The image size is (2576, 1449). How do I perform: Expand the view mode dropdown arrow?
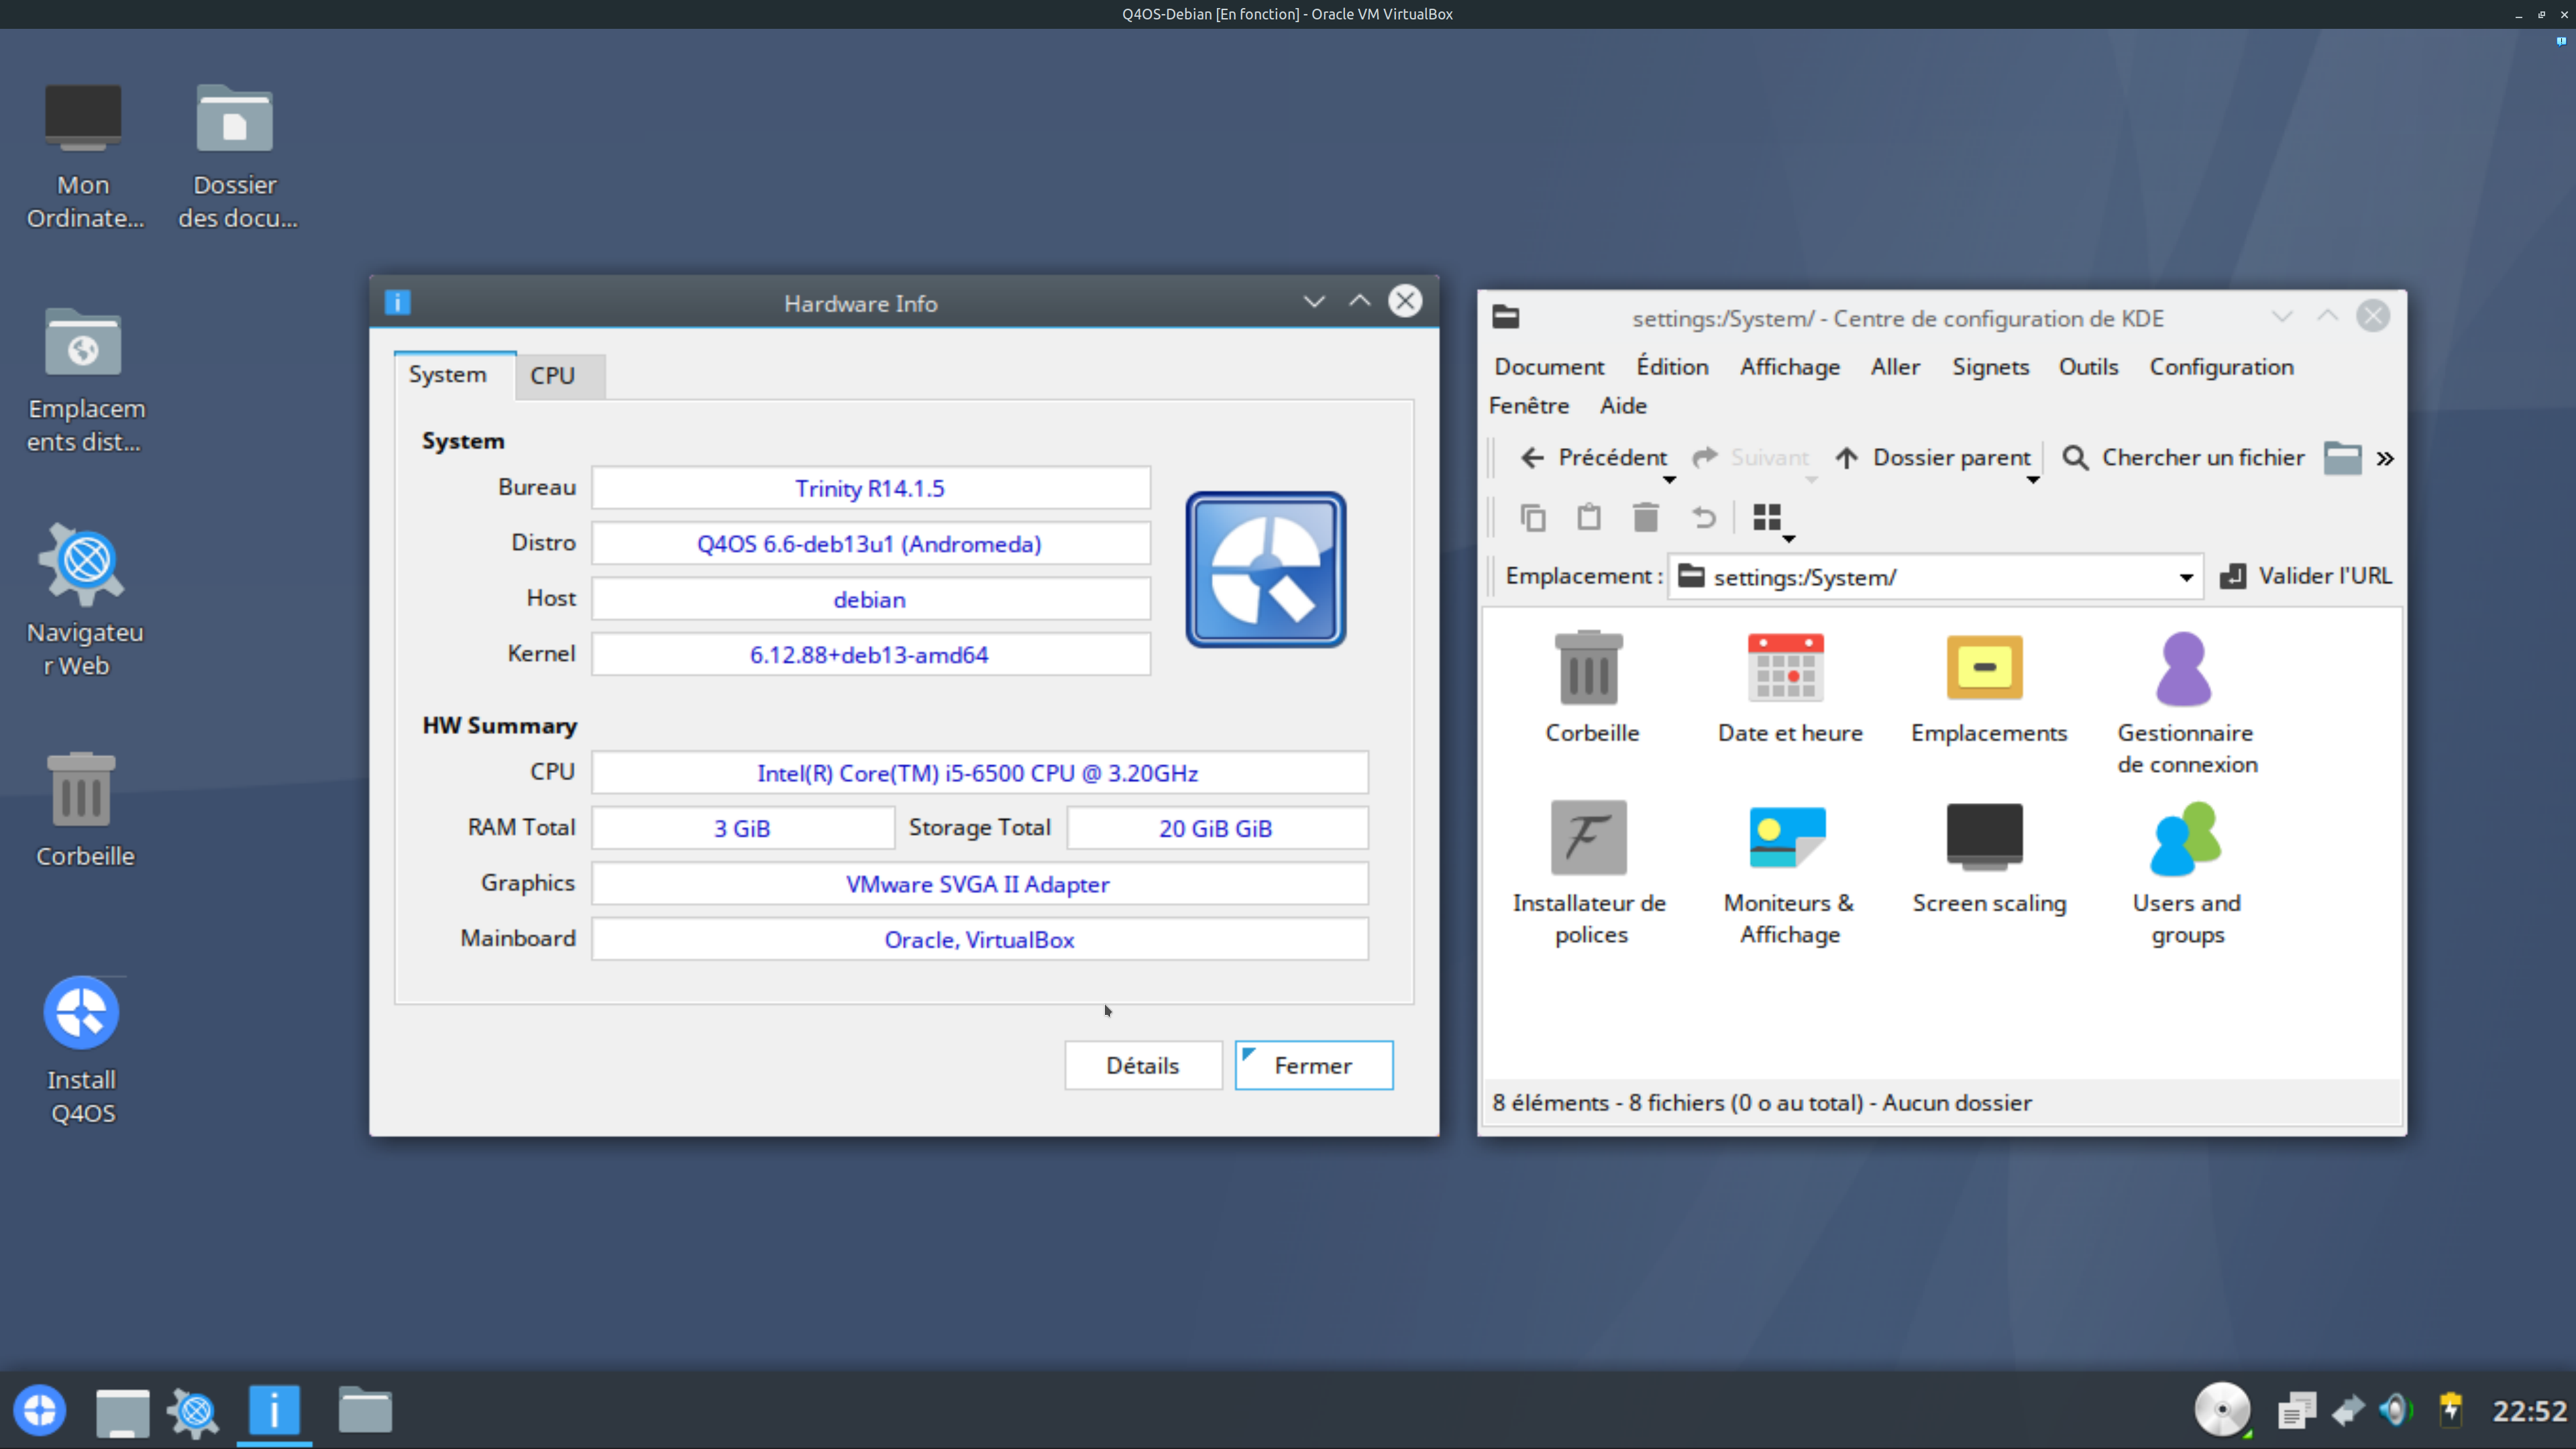[1789, 540]
